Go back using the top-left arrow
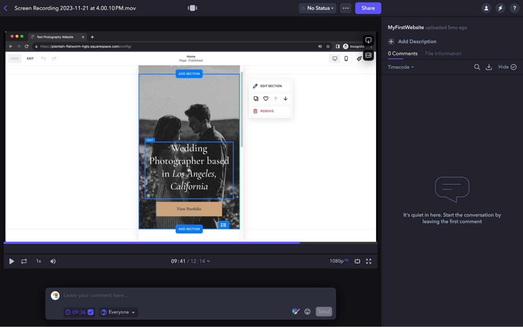The image size is (523, 327). (6, 8)
